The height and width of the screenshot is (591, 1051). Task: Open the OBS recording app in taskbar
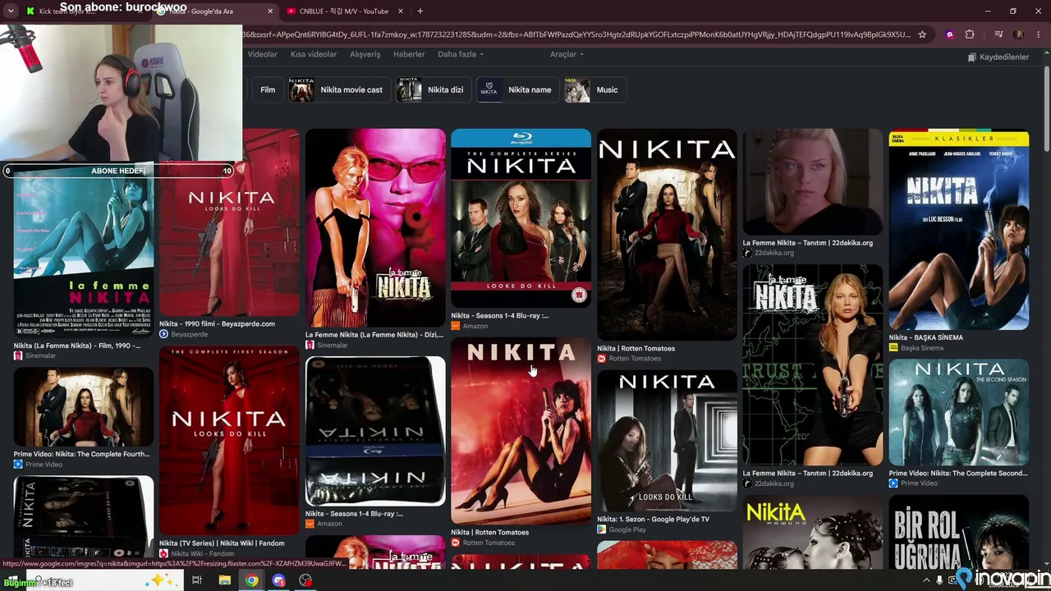(305, 580)
